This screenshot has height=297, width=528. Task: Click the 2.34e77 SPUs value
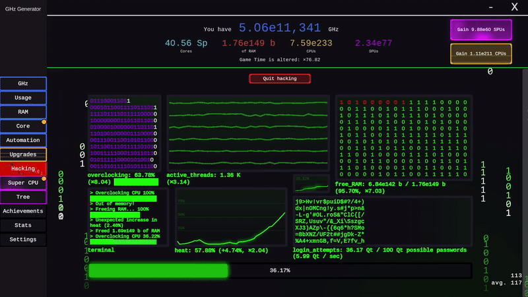[373, 44]
